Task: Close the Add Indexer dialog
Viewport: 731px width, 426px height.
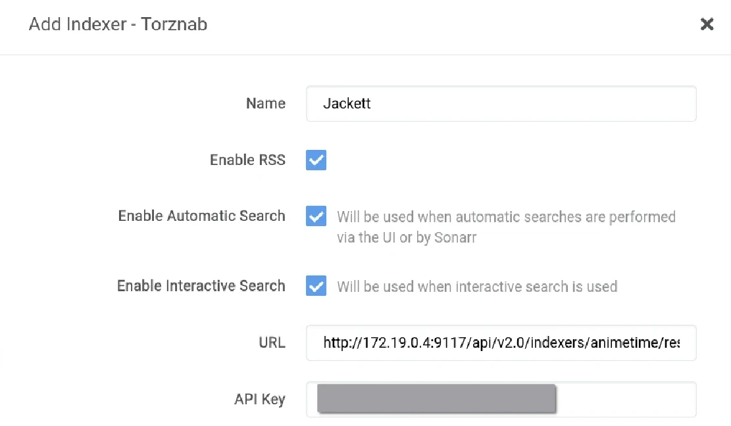Action: coord(707,25)
